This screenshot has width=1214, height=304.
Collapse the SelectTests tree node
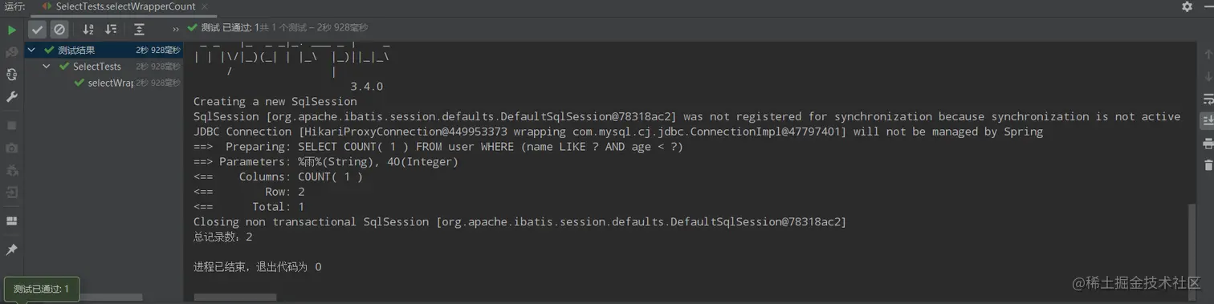(x=47, y=67)
